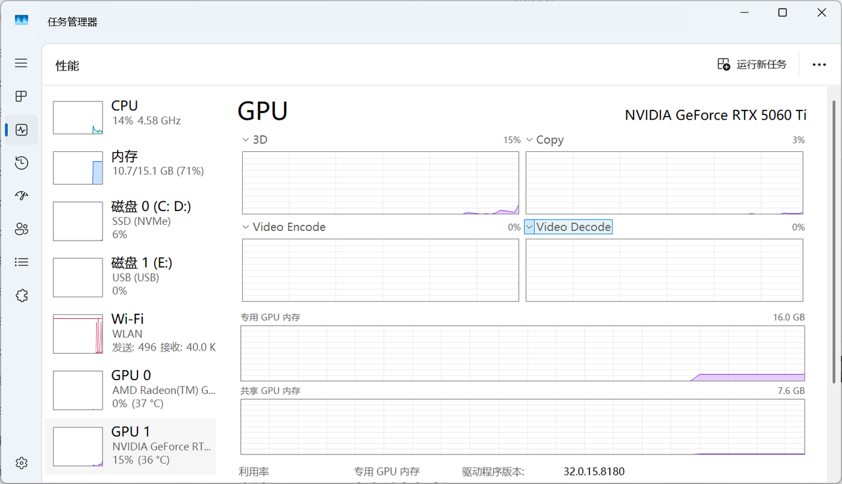Click the large GPU heading
842x484 pixels.
[262, 111]
